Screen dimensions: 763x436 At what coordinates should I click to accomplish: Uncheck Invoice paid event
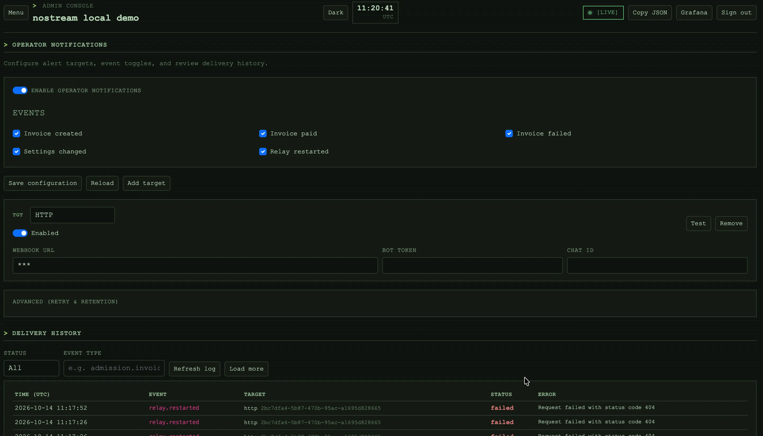tap(263, 134)
